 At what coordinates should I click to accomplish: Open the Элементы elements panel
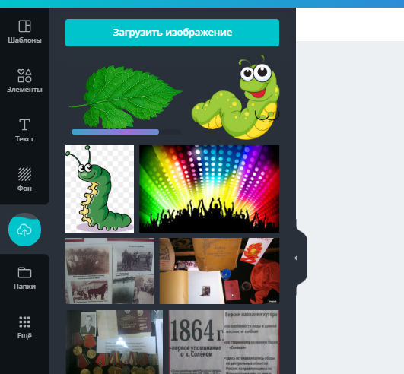(x=24, y=81)
